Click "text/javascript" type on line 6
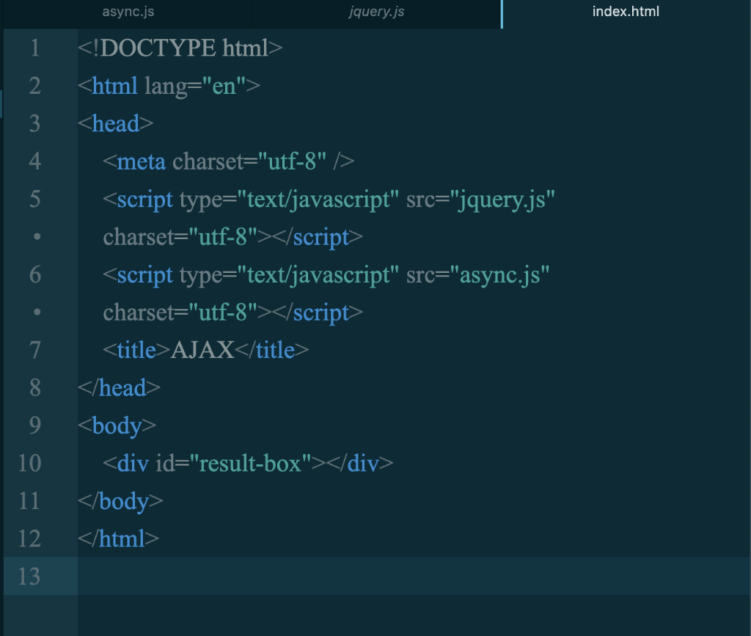The height and width of the screenshot is (636, 751). (318, 275)
